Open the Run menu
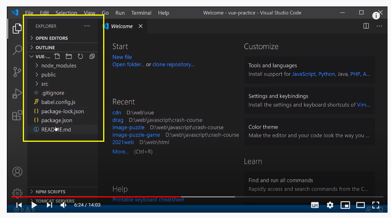391x218 pixels. [120, 13]
